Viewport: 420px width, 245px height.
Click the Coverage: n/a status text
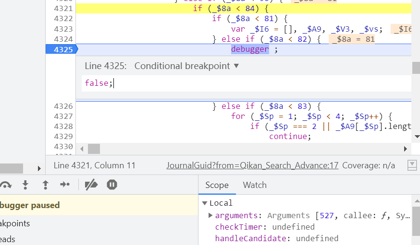coord(368,165)
